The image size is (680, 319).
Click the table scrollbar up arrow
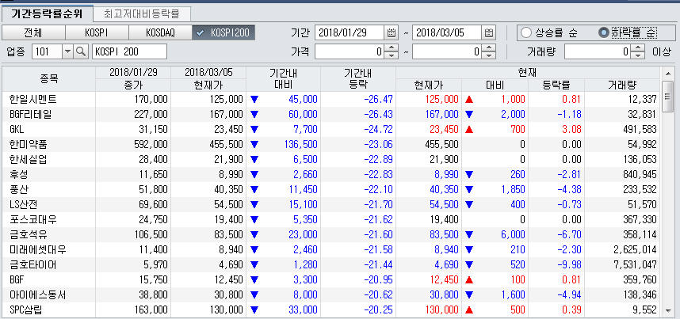[667, 73]
